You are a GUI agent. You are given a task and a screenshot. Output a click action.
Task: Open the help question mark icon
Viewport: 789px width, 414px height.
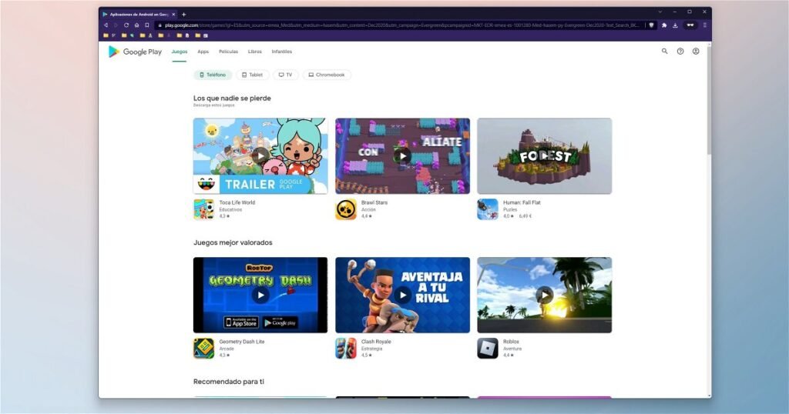tap(680, 52)
